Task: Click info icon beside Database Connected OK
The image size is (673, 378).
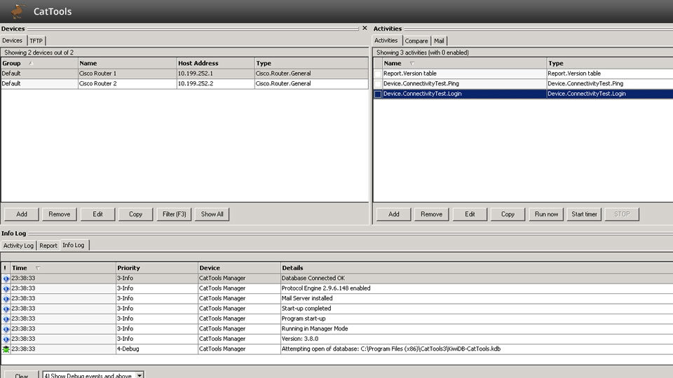Action: tap(6, 278)
